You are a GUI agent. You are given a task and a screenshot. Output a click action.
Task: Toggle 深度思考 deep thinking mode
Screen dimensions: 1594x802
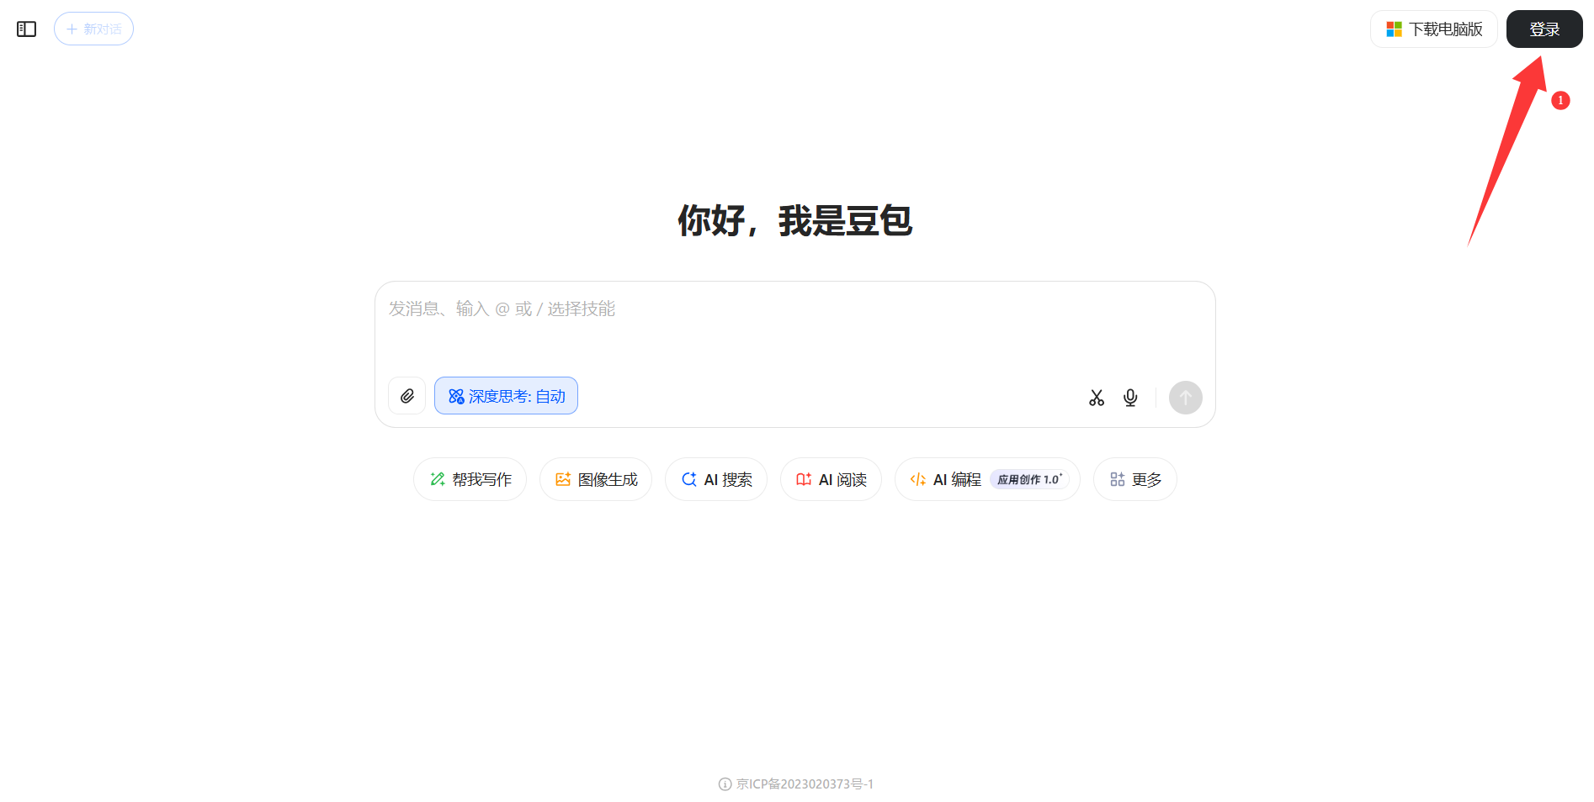(x=505, y=395)
